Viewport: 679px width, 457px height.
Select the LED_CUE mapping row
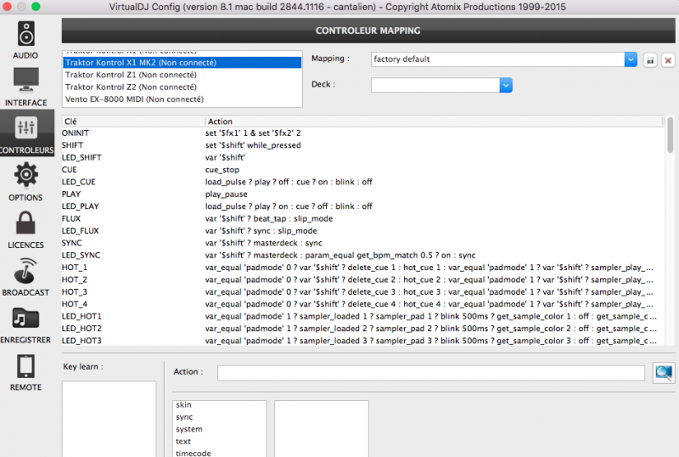coord(81,182)
